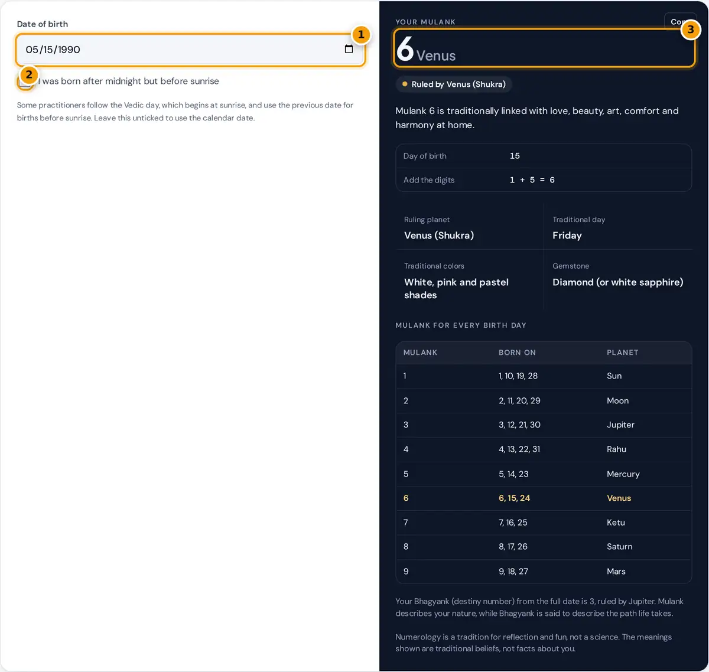
Task: Click the highlighted '6, 15, 24' cell
Action: point(514,498)
